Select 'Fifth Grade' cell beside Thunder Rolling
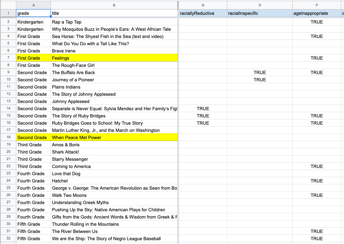Viewport: 344px width, 244px height. pos(33,224)
